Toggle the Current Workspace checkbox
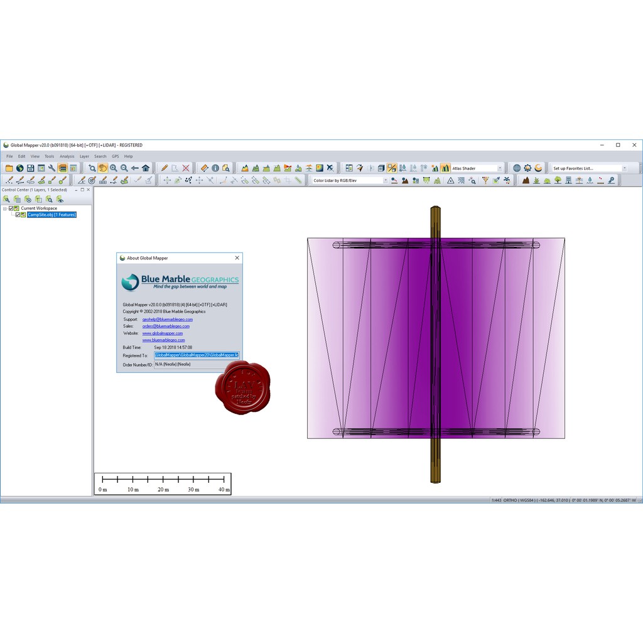The height and width of the screenshot is (643, 643). [11, 208]
